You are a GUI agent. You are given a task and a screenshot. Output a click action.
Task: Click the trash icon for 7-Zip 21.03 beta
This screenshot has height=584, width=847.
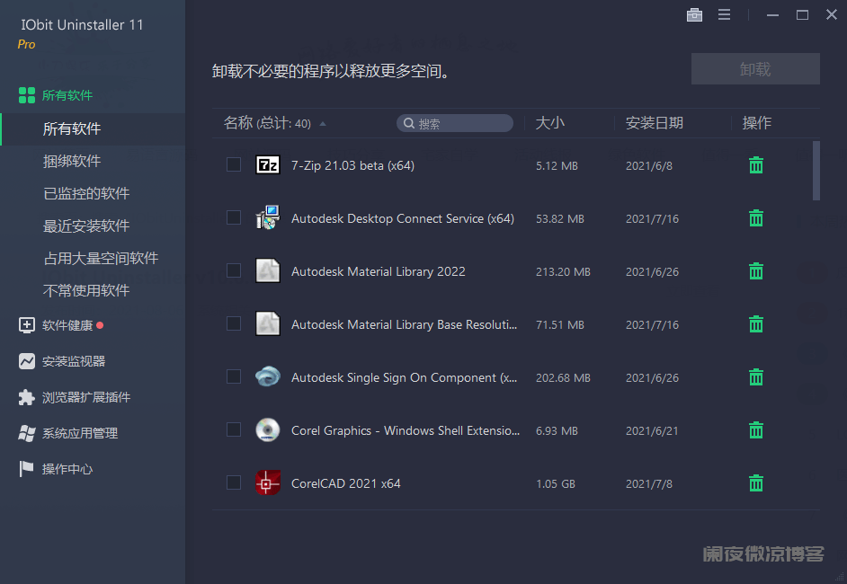756,165
